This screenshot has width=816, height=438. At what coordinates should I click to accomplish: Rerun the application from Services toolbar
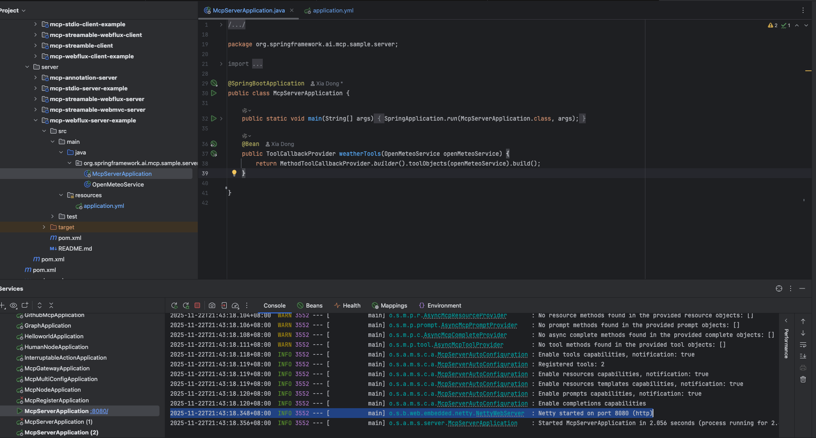[x=174, y=305]
